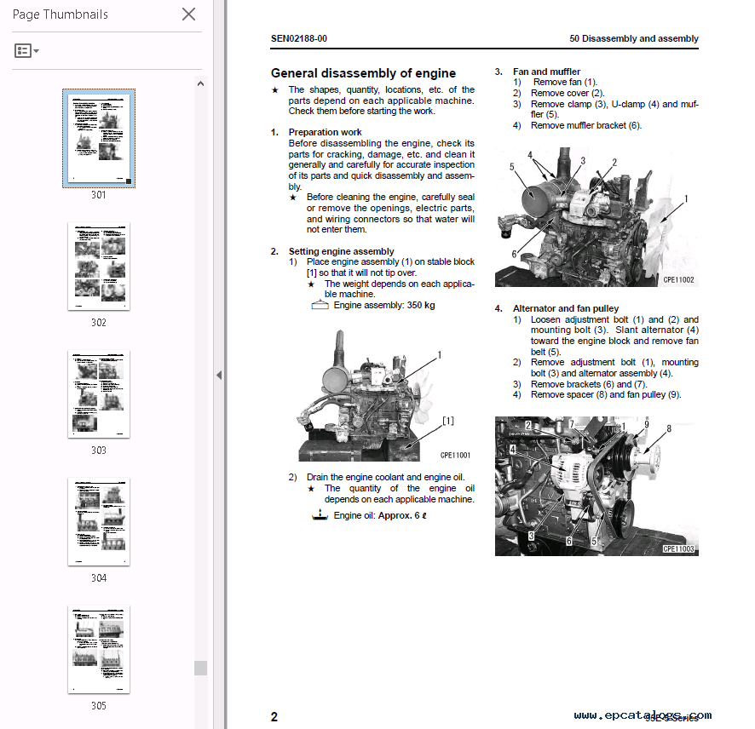Open the thumbnail options dropdown menu
The image size is (755, 729).
pos(26,50)
